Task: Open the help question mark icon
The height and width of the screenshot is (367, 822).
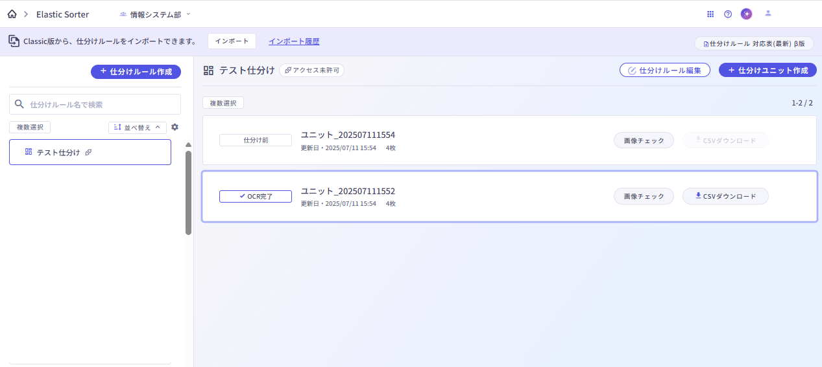Action: click(728, 14)
